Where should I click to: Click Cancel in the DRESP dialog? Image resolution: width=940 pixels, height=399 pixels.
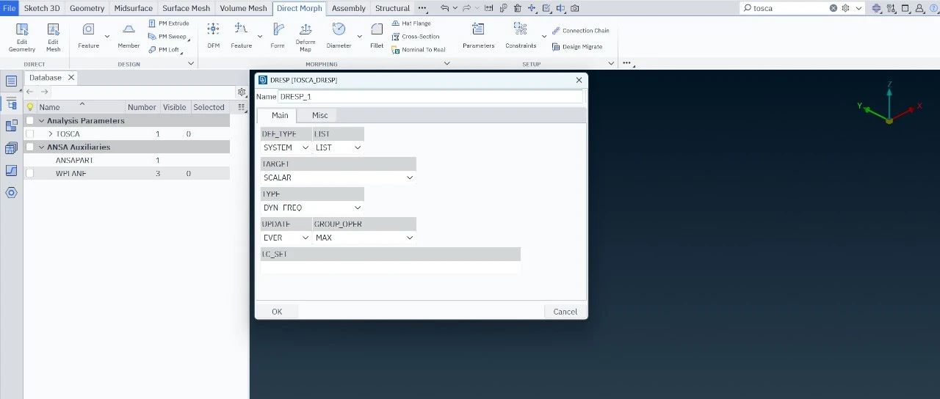tap(565, 312)
